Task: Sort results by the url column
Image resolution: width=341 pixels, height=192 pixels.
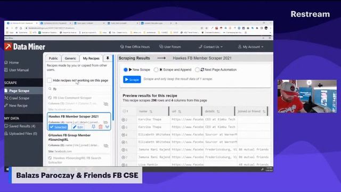Action: point(180,111)
